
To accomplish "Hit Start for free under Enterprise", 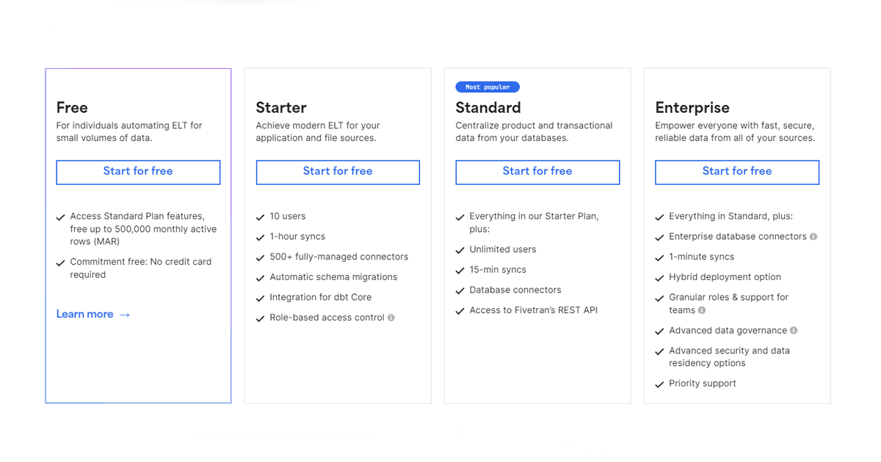I will point(737,172).
